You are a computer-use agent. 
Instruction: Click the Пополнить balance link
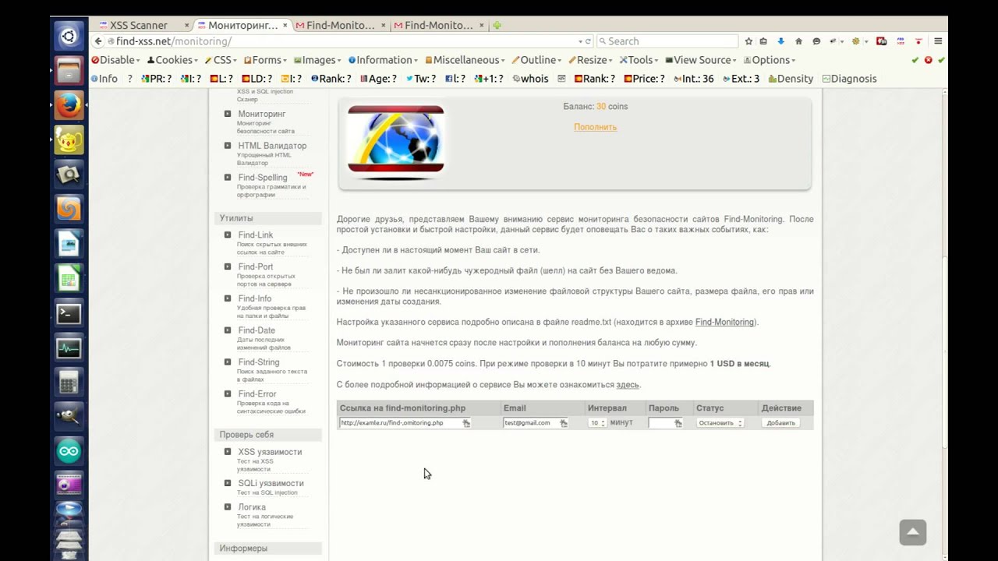(595, 127)
